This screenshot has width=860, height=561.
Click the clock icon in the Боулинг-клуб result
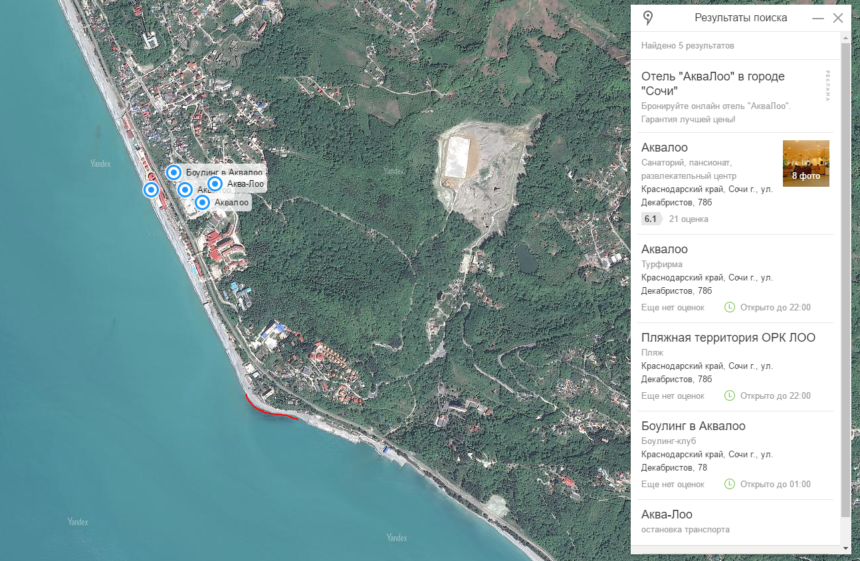pos(730,484)
